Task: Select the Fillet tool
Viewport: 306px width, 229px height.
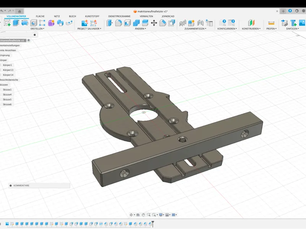Action: click(x=119, y=23)
